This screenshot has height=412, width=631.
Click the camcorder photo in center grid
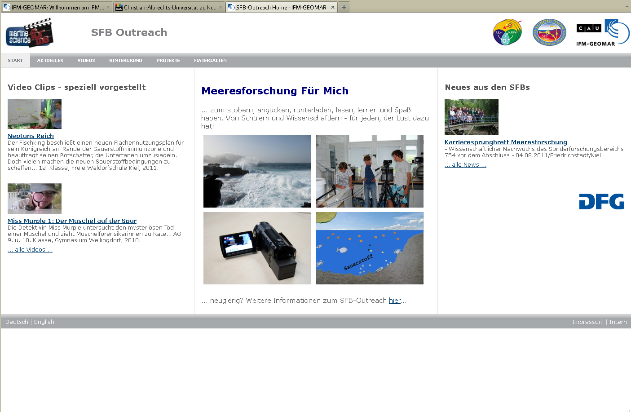pos(257,248)
